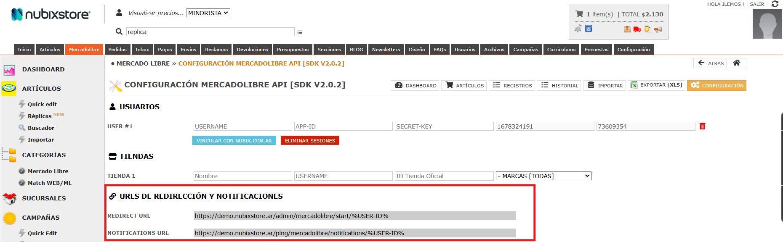The image size is (783, 242).
Task: Open Quick Edit under CAMPAÑAS
Action: pyautogui.click(x=42, y=233)
